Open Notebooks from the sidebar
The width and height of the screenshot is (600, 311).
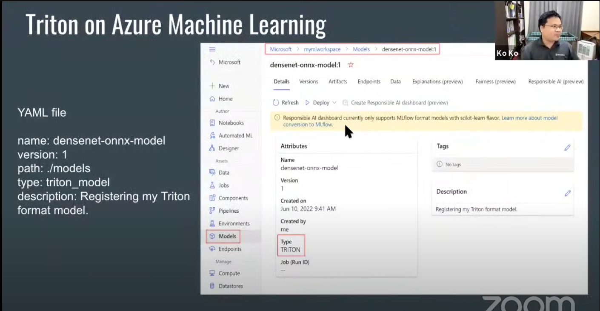pos(231,123)
